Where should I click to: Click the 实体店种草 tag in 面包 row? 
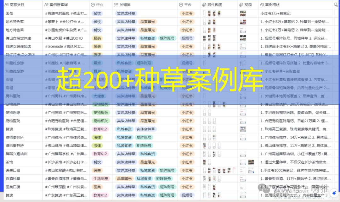[126, 13]
